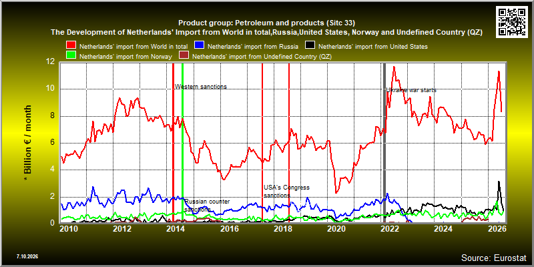Click the 'Western sanctions' annotation

click(x=201, y=87)
